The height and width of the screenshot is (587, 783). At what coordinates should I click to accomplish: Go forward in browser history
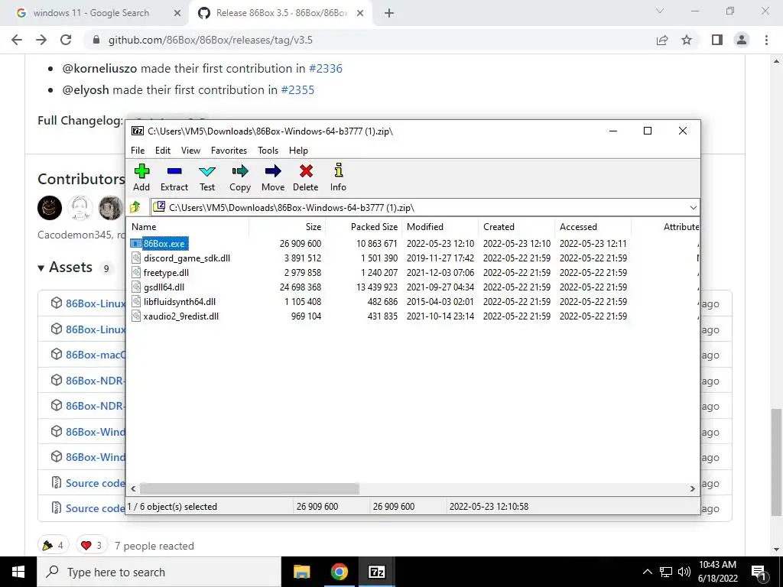[41, 40]
